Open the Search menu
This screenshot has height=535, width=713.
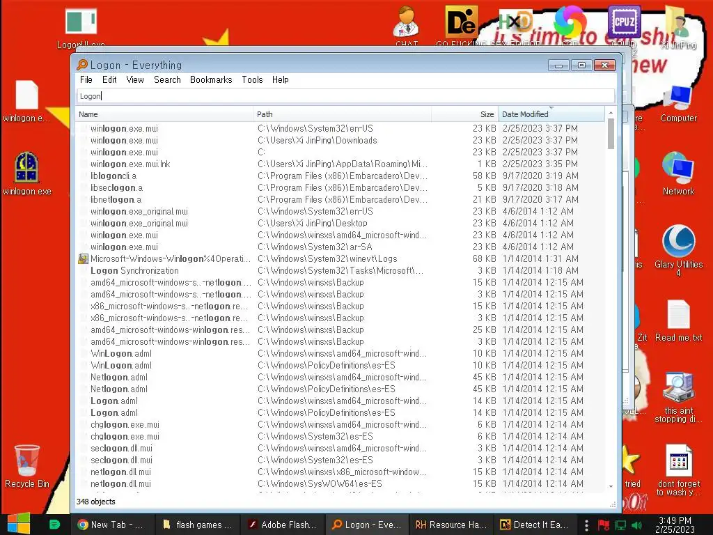(x=167, y=79)
